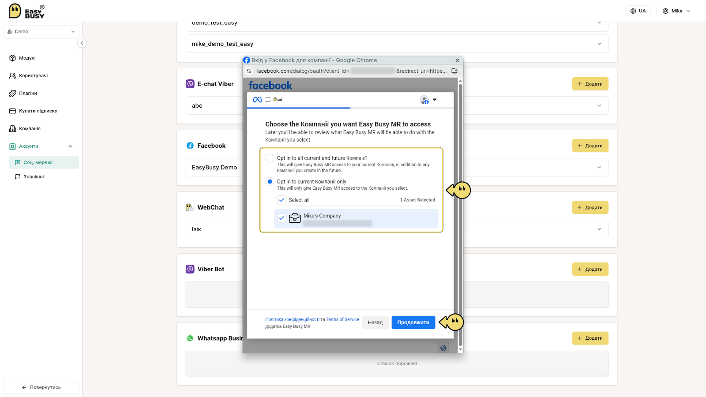This screenshot has width=706, height=397.
Task: Open Компанія building icon
Action: click(x=12, y=128)
